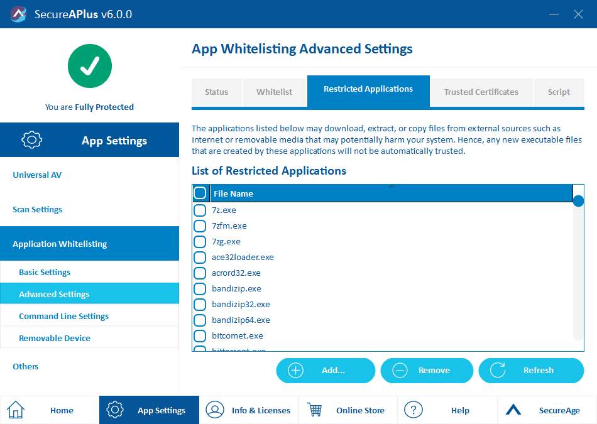The width and height of the screenshot is (597, 424).
Task: Click the Remove button
Action: [427, 371]
